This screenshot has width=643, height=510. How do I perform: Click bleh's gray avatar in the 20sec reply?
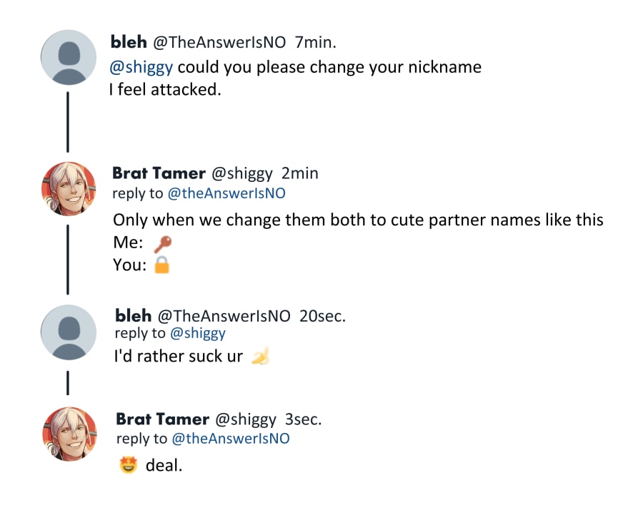[69, 332]
